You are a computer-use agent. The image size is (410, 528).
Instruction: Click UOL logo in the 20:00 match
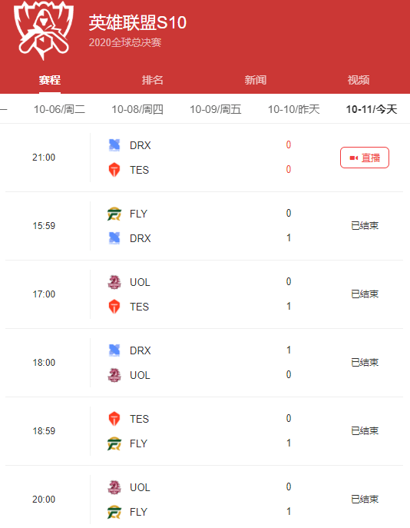coord(114,487)
